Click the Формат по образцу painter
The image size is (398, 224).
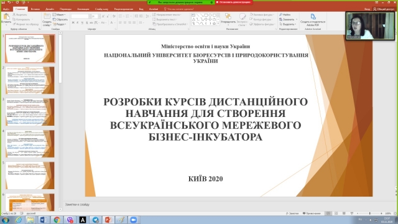25,24
